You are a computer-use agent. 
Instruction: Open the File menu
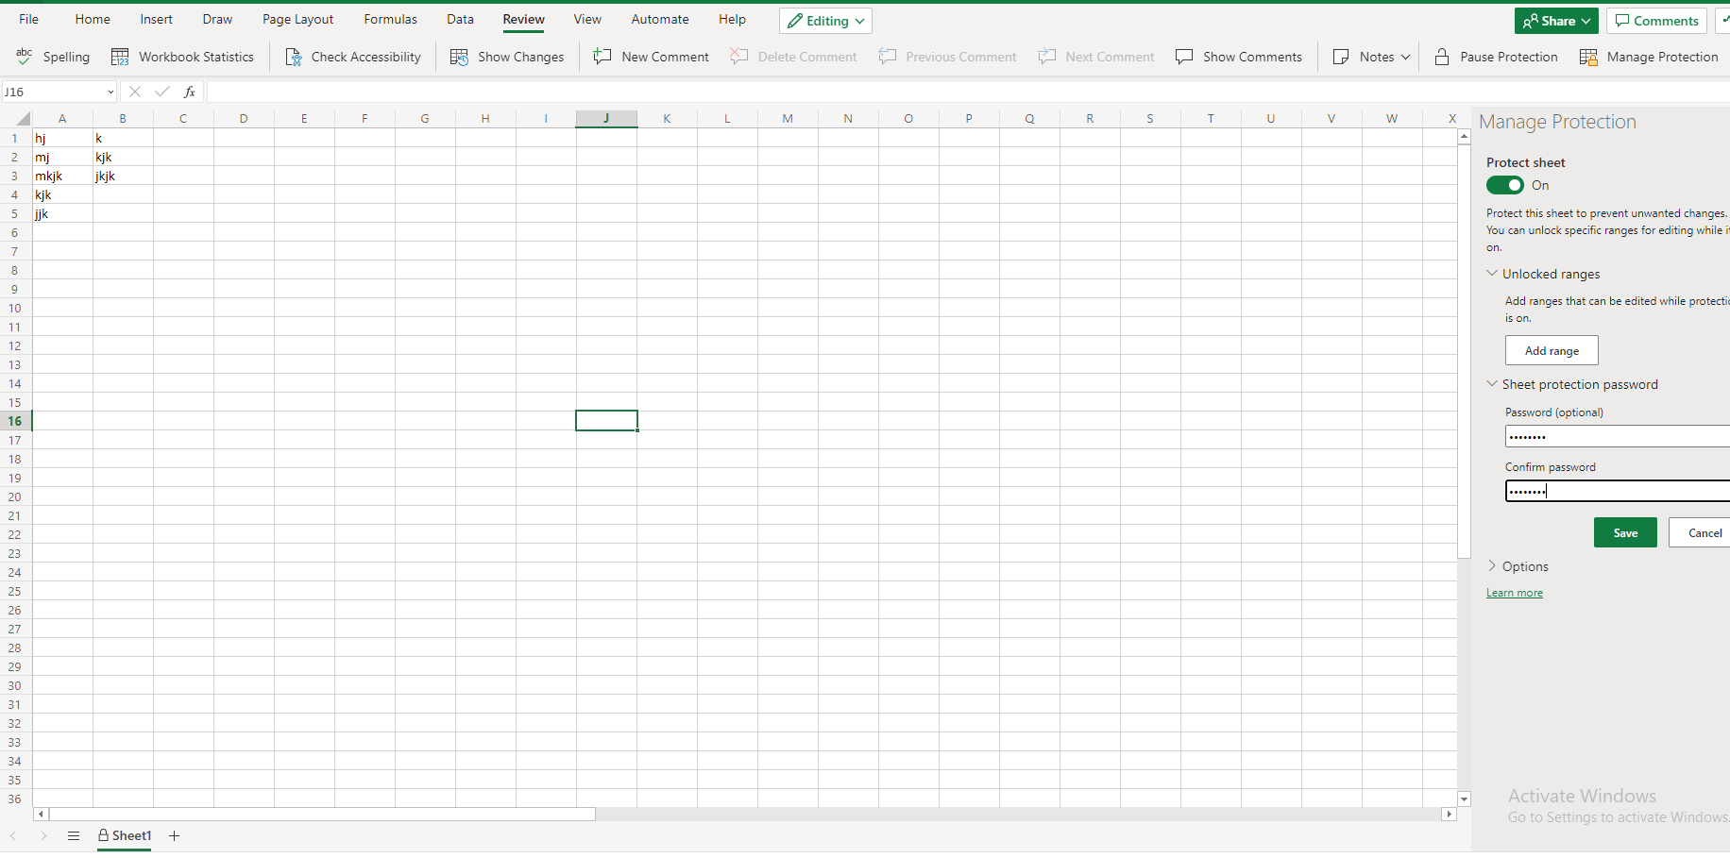click(29, 19)
